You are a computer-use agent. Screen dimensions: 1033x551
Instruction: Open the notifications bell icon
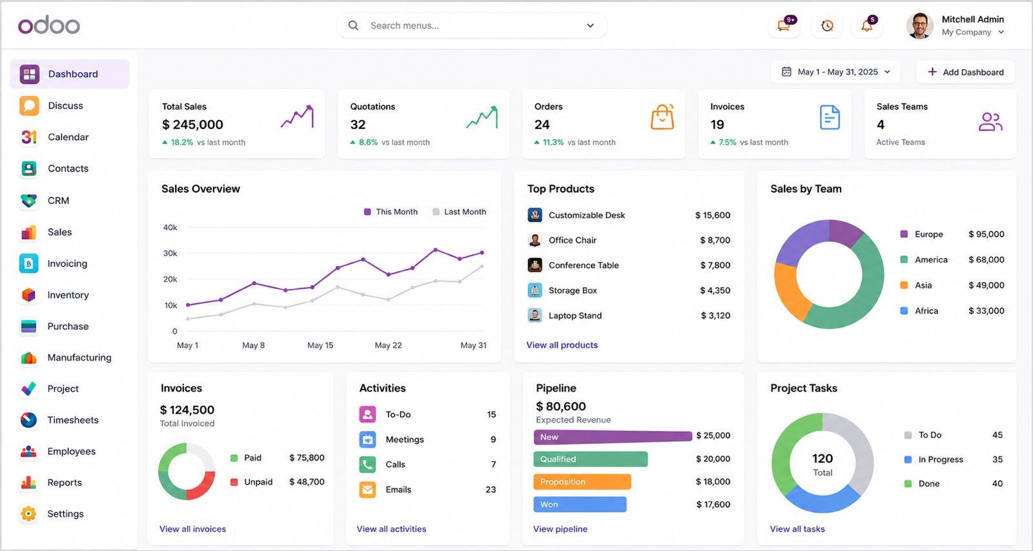click(x=867, y=26)
